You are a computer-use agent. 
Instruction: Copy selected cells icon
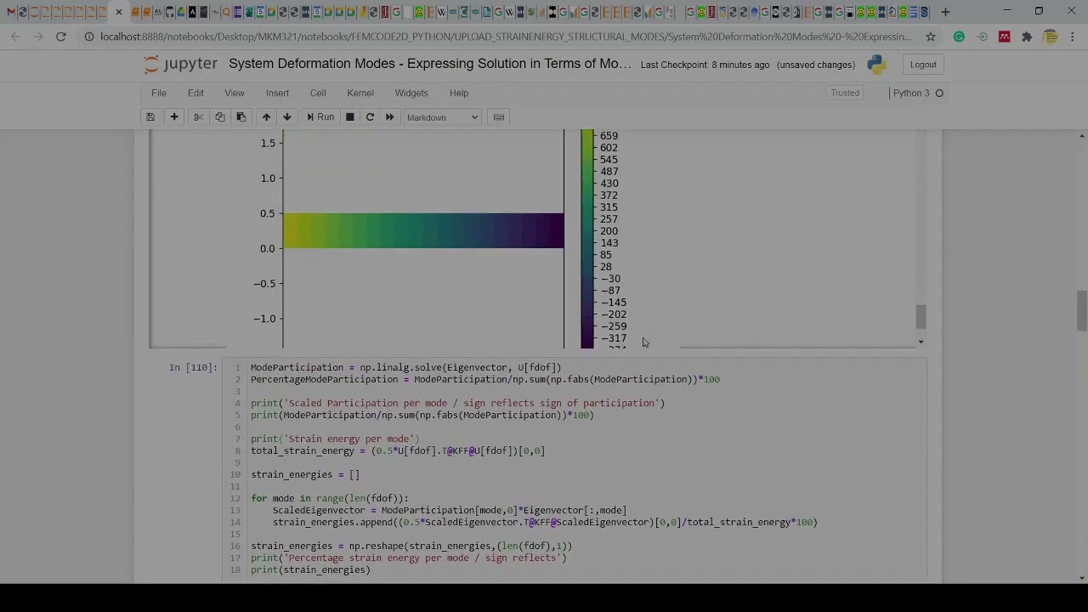(x=220, y=117)
